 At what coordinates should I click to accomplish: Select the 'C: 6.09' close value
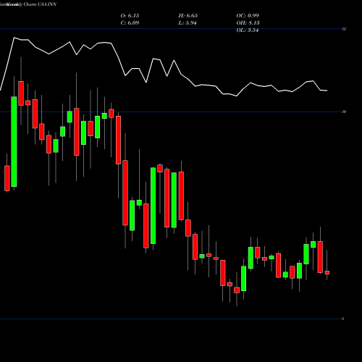pyautogui.click(x=130, y=23)
